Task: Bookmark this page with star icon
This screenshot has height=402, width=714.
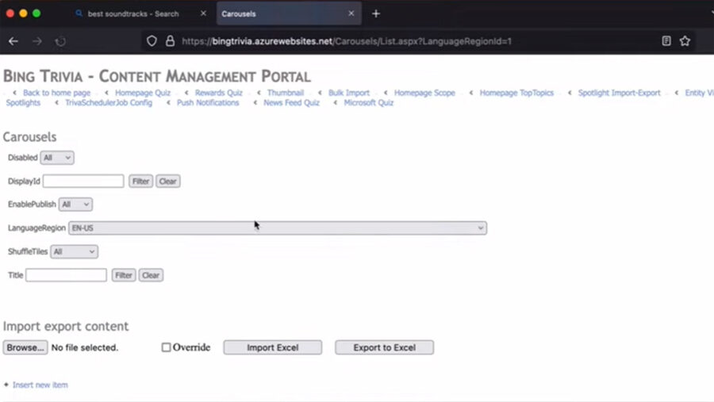Action: pos(685,41)
